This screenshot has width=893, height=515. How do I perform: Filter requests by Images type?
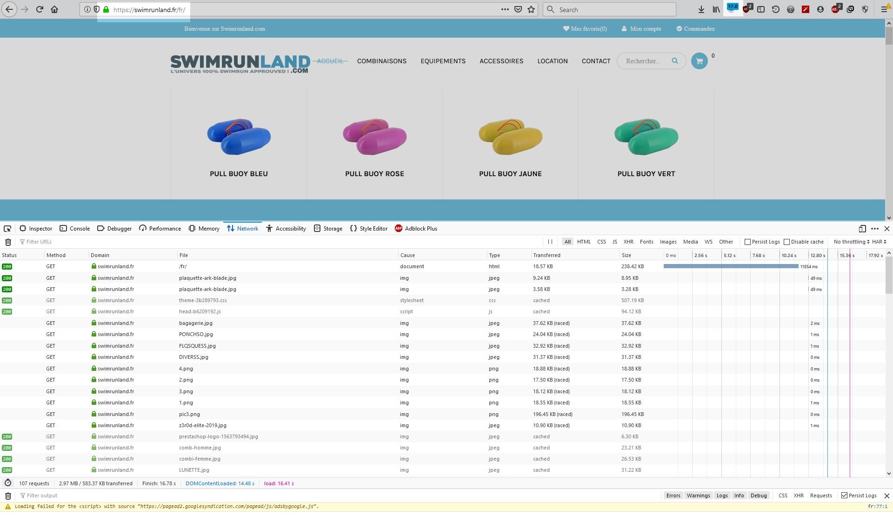coord(668,242)
